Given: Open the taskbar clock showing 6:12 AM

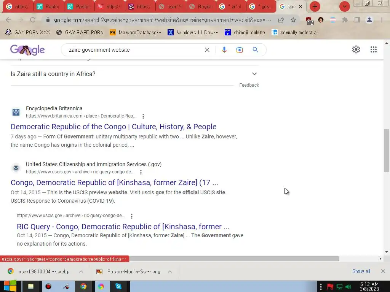Looking at the screenshot, I should [x=369, y=287].
